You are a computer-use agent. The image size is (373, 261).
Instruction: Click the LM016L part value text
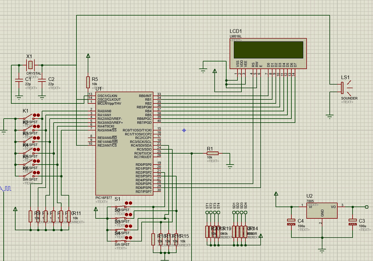point(236,36)
